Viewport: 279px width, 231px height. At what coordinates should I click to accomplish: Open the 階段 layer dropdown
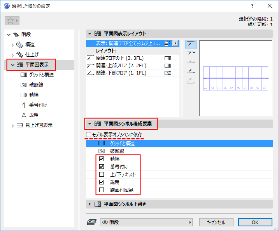[146, 222]
